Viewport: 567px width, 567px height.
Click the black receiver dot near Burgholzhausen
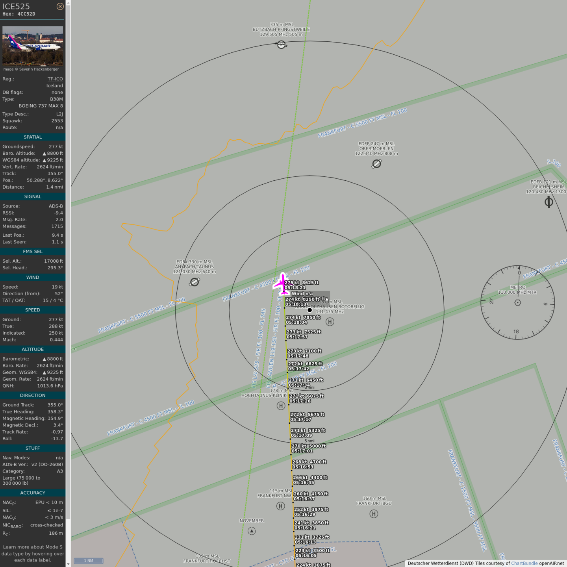point(309,310)
